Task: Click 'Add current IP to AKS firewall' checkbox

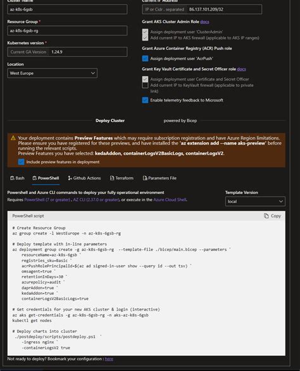Action: point(146,37)
